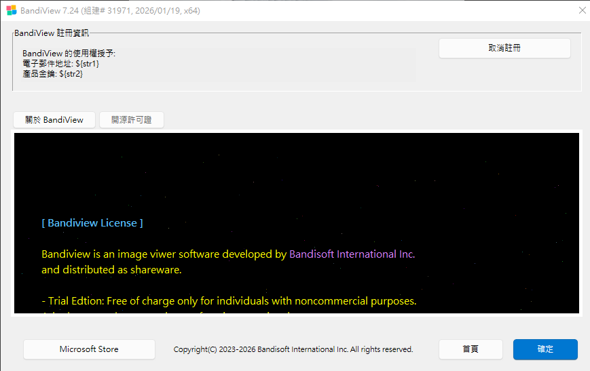Screen dimensions: 590x371
Task: Open the Microsoft Store button
Action: click(89, 349)
